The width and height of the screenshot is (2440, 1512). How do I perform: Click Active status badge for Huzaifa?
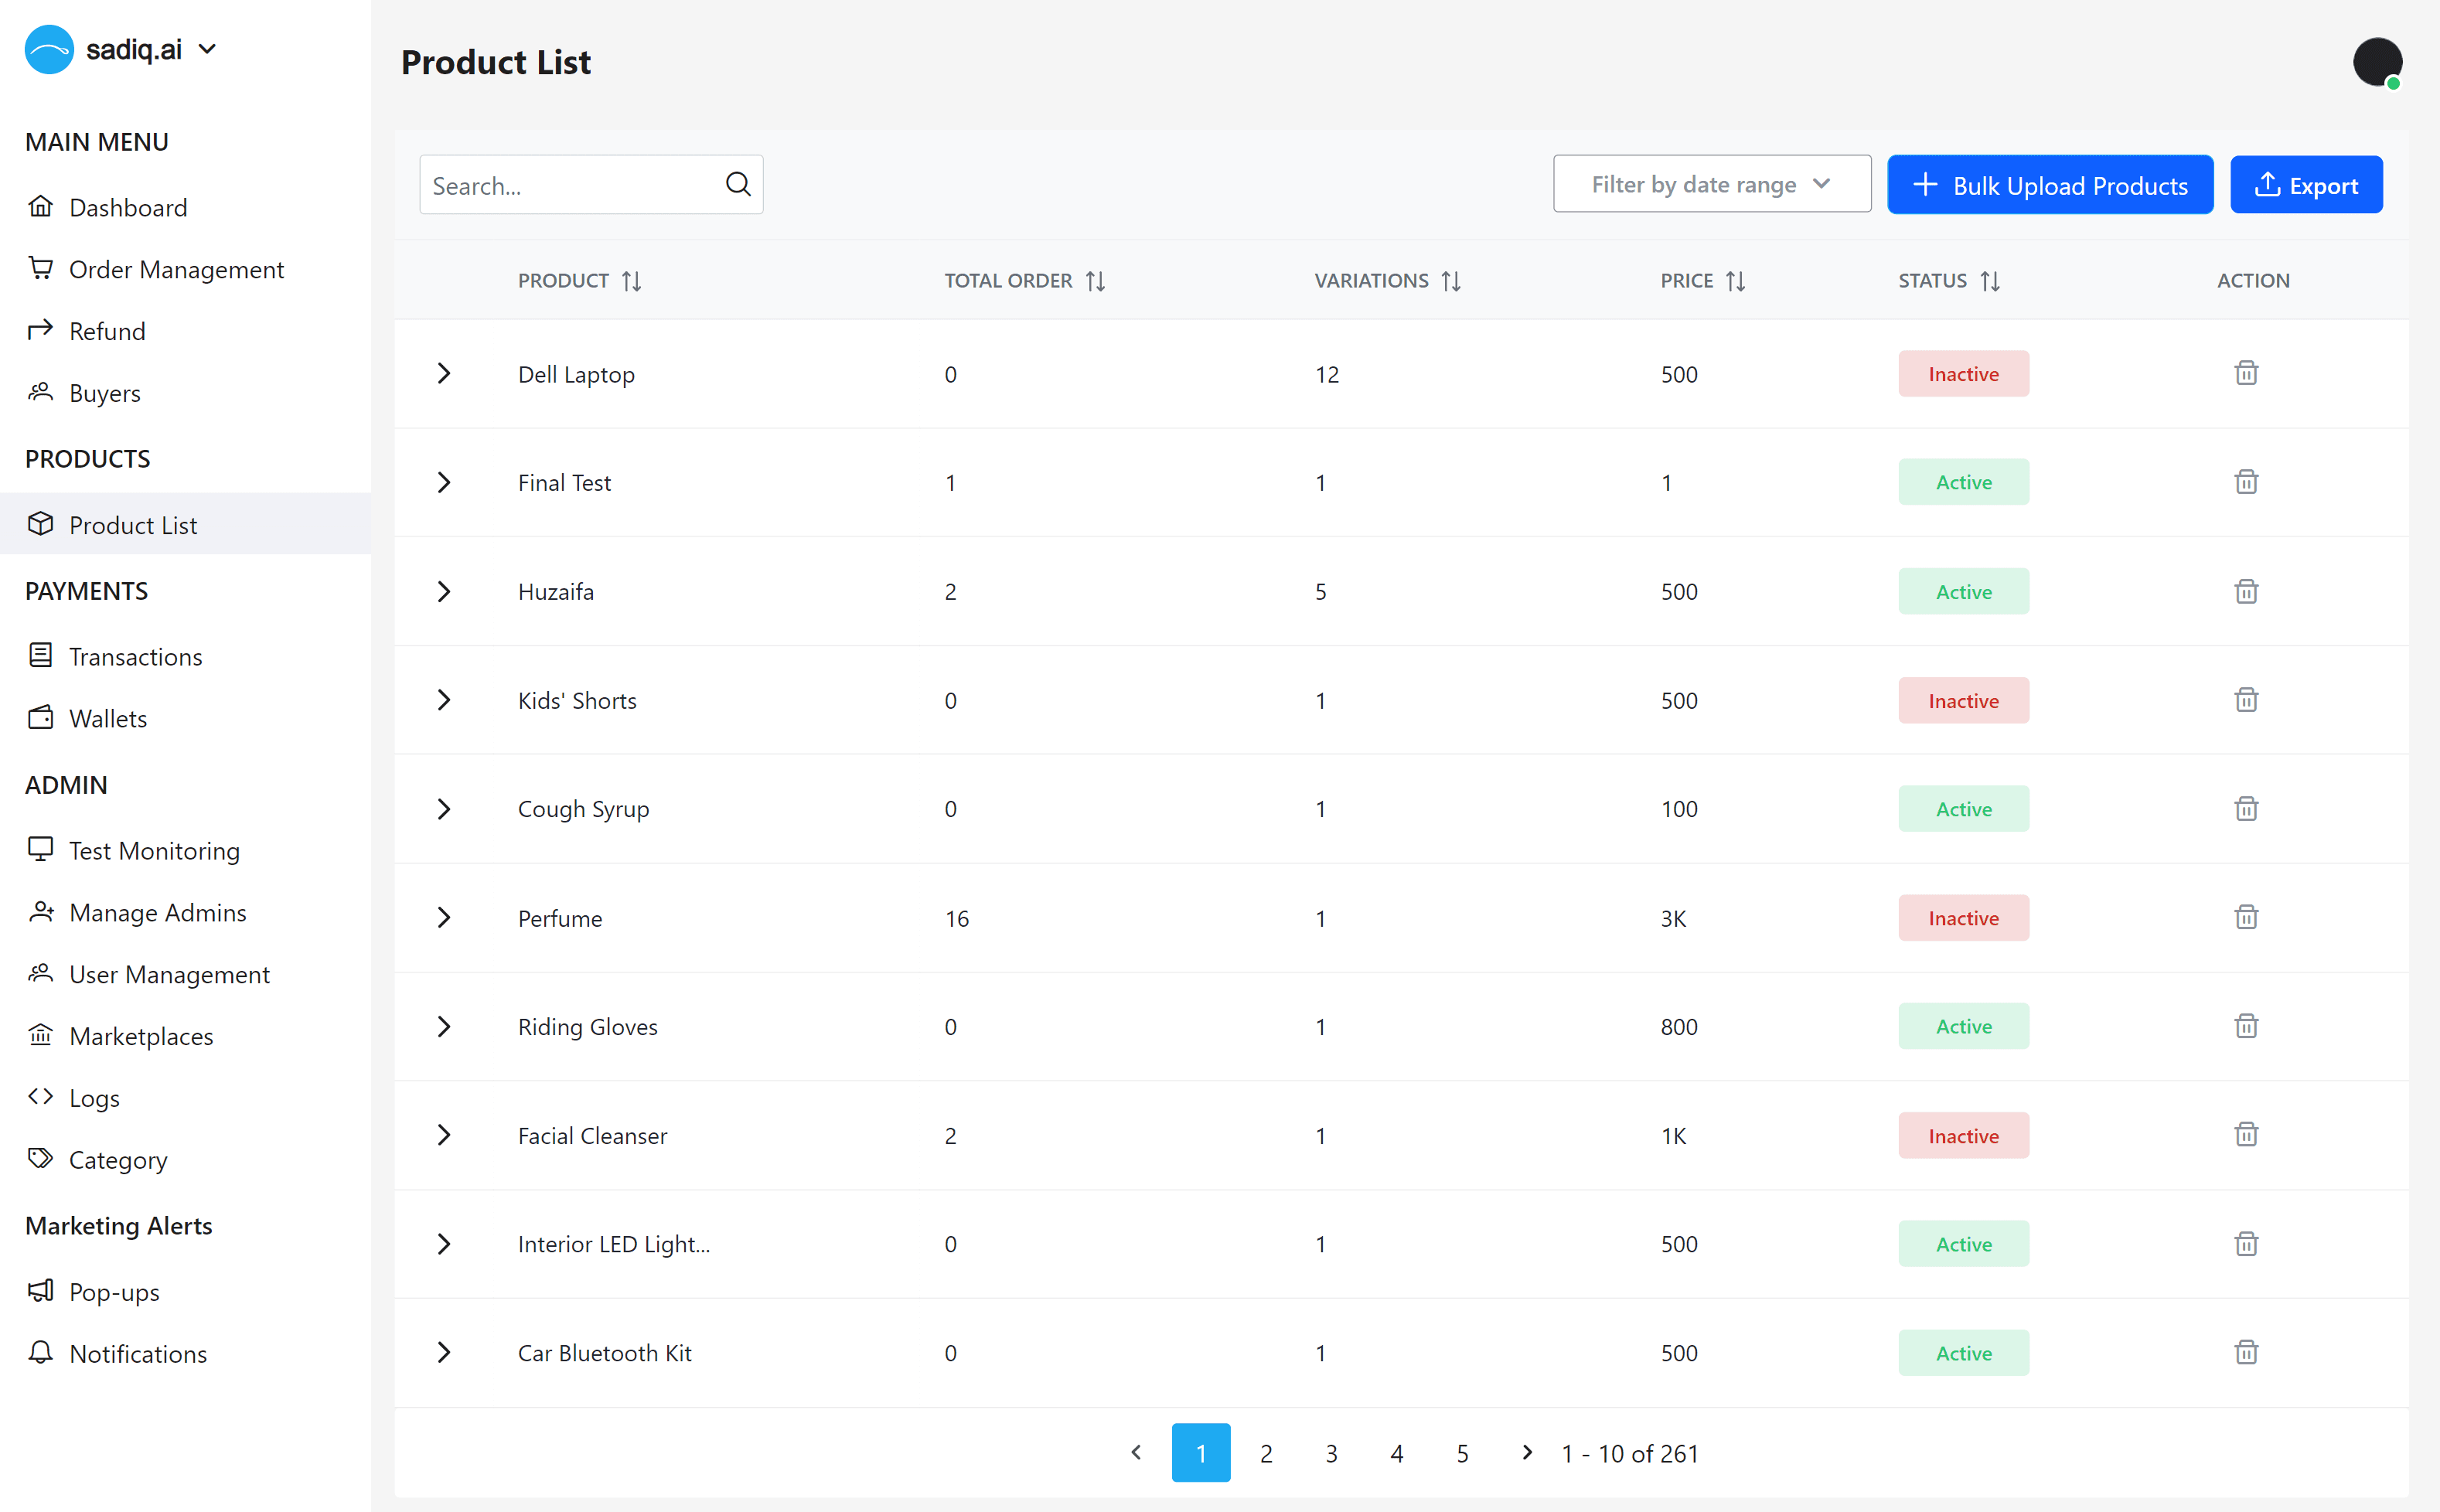[x=1963, y=591]
